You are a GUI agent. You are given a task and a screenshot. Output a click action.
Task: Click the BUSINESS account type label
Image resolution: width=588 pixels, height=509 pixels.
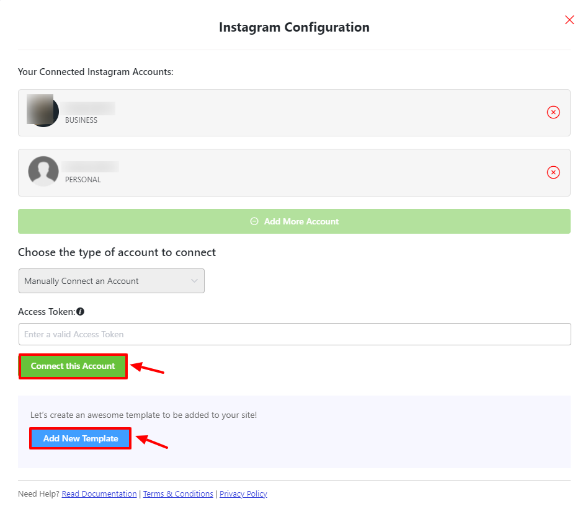click(81, 120)
